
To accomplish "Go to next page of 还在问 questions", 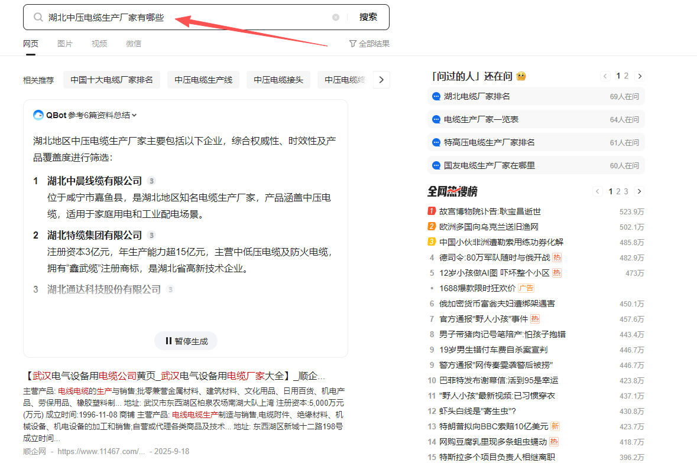I will [x=639, y=76].
